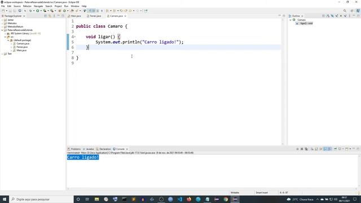Expand the Jantar project
Screen dimensions: 361x203
[2, 20]
